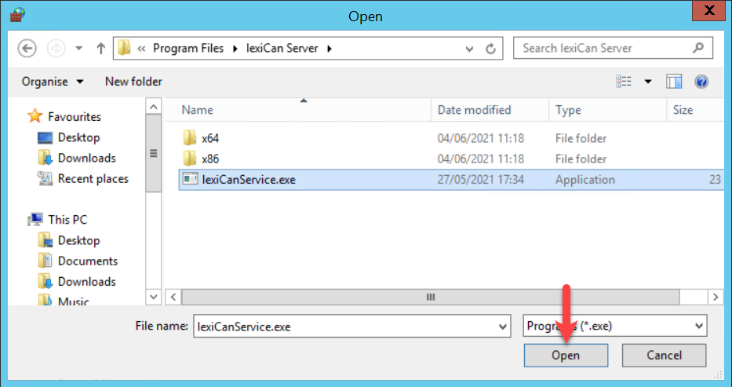Expand the view options dropdown arrow

tap(648, 82)
